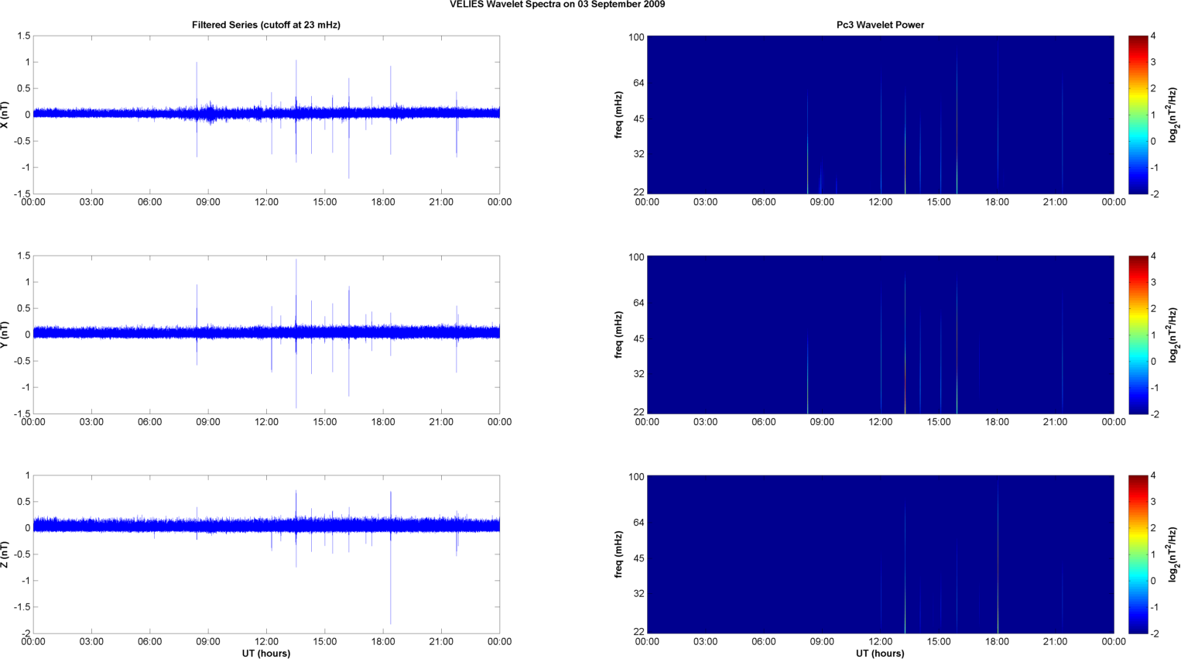Click the 21:00 tick label under the bottom spectrogram

(x=1056, y=641)
